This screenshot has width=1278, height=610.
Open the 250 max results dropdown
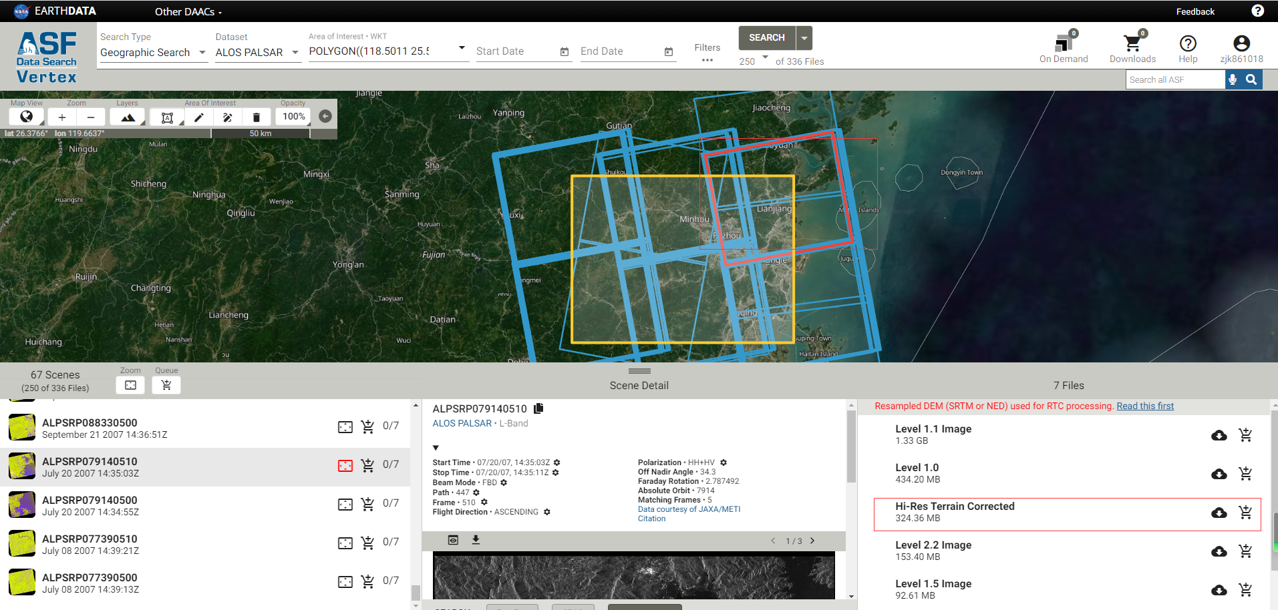click(754, 61)
